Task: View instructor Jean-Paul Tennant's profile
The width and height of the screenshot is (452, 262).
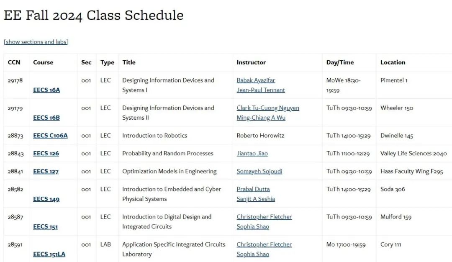Action: click(x=261, y=90)
